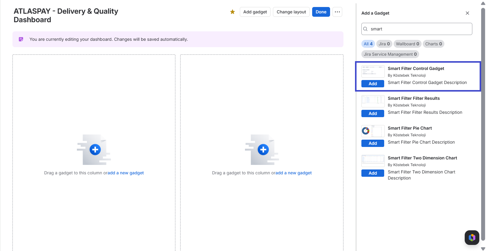Click the 'Smart Filter Pie Chart' title
This screenshot has height=251, width=486.
[x=410, y=128]
